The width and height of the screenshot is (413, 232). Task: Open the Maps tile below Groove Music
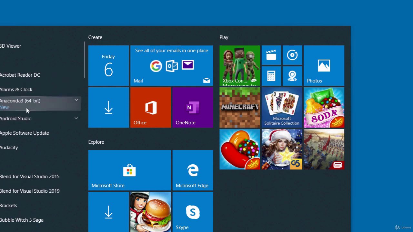point(292,76)
